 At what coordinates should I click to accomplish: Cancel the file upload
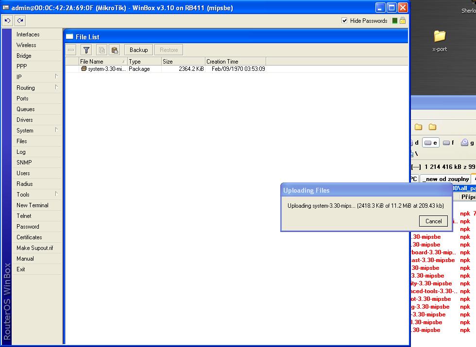(x=433, y=221)
